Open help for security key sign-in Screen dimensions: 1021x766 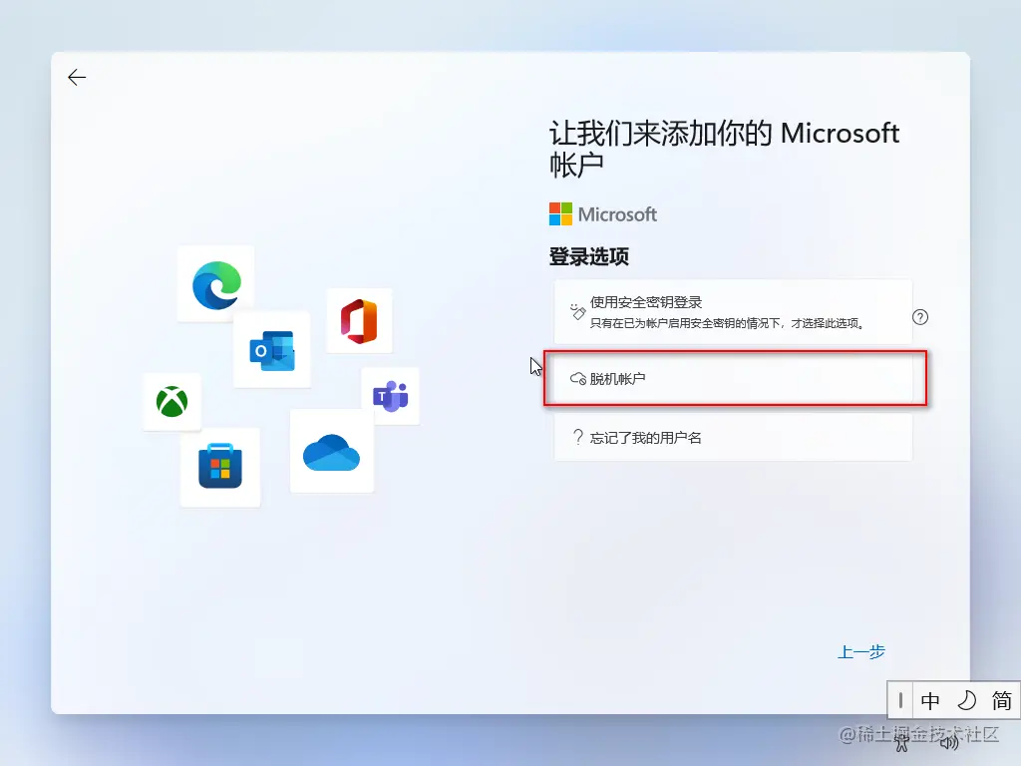(x=920, y=317)
